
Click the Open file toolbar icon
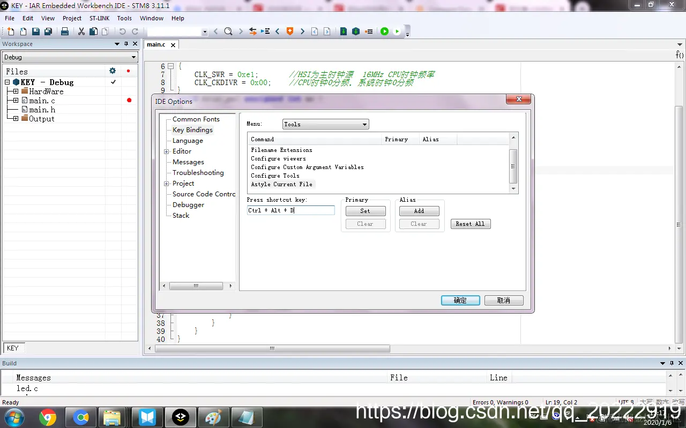[x=23, y=32]
